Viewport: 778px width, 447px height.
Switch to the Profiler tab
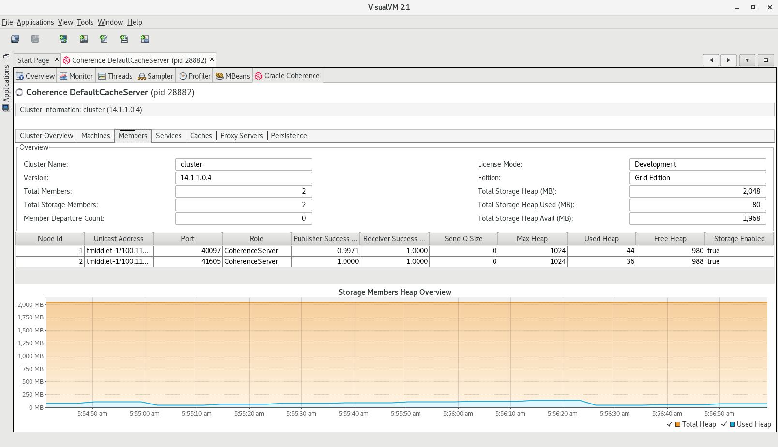[195, 76]
